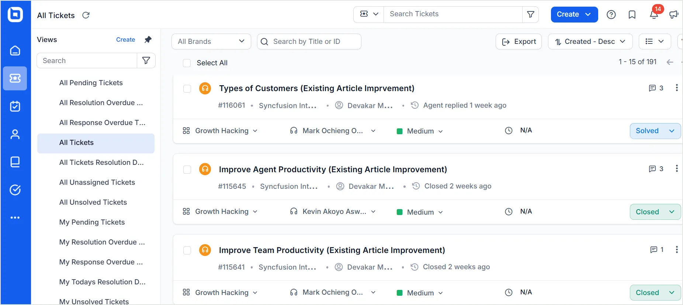The image size is (683, 305).
Task: Change Closed status of ticket #115645
Action: pos(655,212)
